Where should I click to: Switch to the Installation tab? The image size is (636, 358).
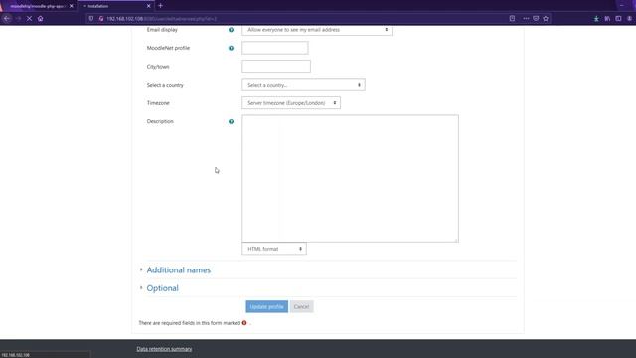click(x=115, y=6)
